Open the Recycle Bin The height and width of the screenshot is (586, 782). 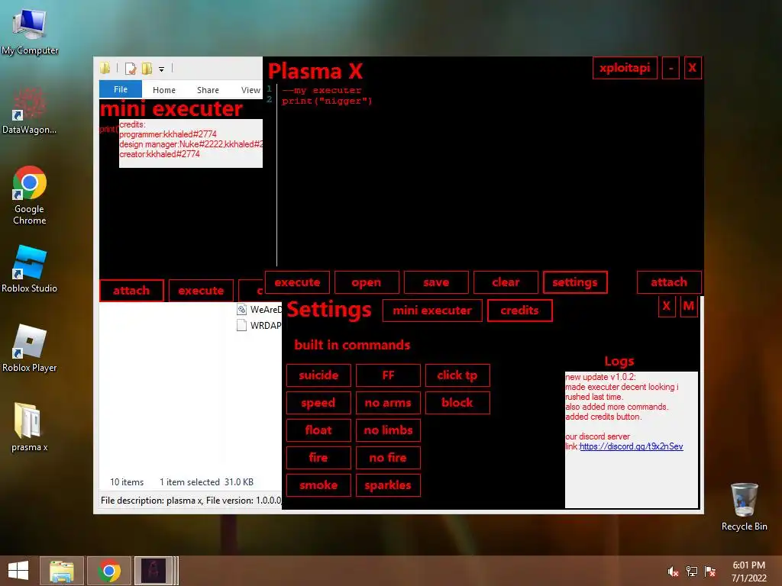pyautogui.click(x=744, y=506)
